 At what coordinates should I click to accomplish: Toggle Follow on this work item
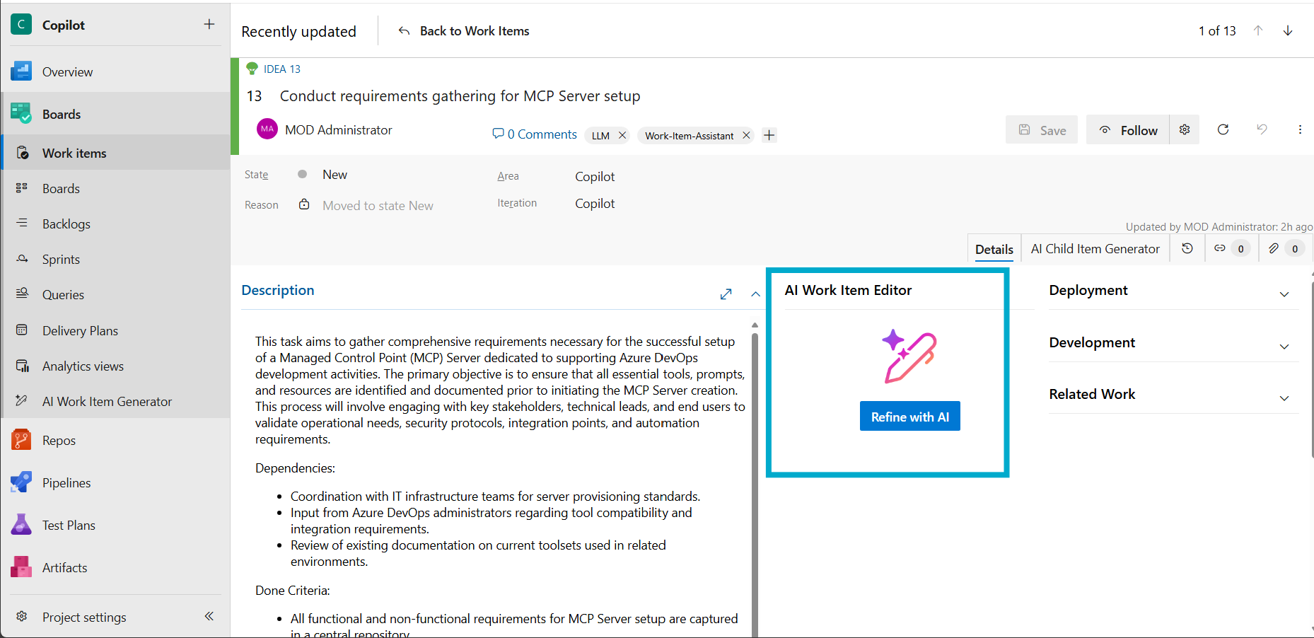(x=1128, y=130)
